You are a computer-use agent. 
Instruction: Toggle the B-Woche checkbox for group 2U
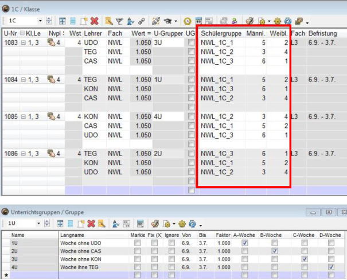[274, 251]
